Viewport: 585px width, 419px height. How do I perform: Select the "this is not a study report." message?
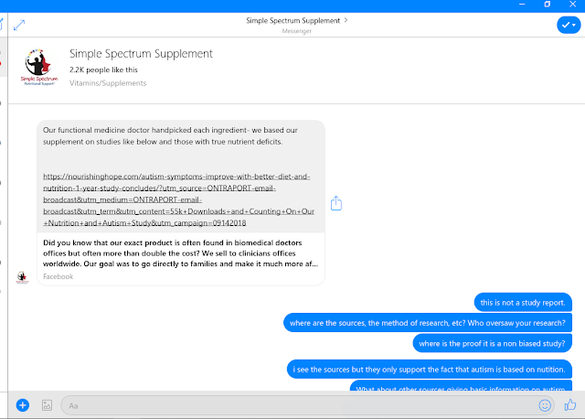525,303
